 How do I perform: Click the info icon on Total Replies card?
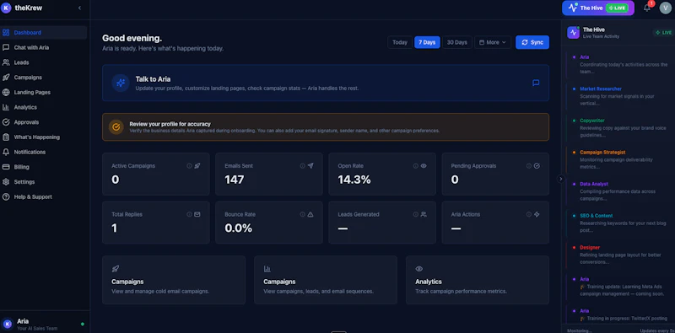point(189,214)
